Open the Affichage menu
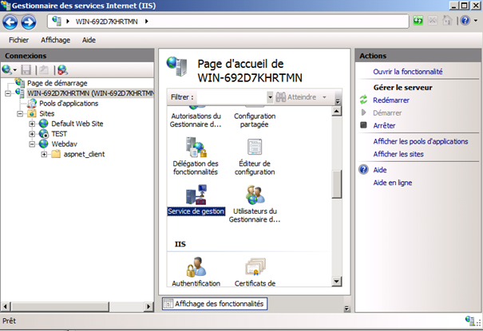Viewport: 483px width, 331px height. (56, 40)
